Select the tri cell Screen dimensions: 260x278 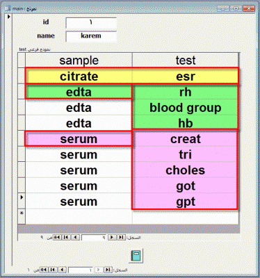pyautogui.click(x=186, y=154)
